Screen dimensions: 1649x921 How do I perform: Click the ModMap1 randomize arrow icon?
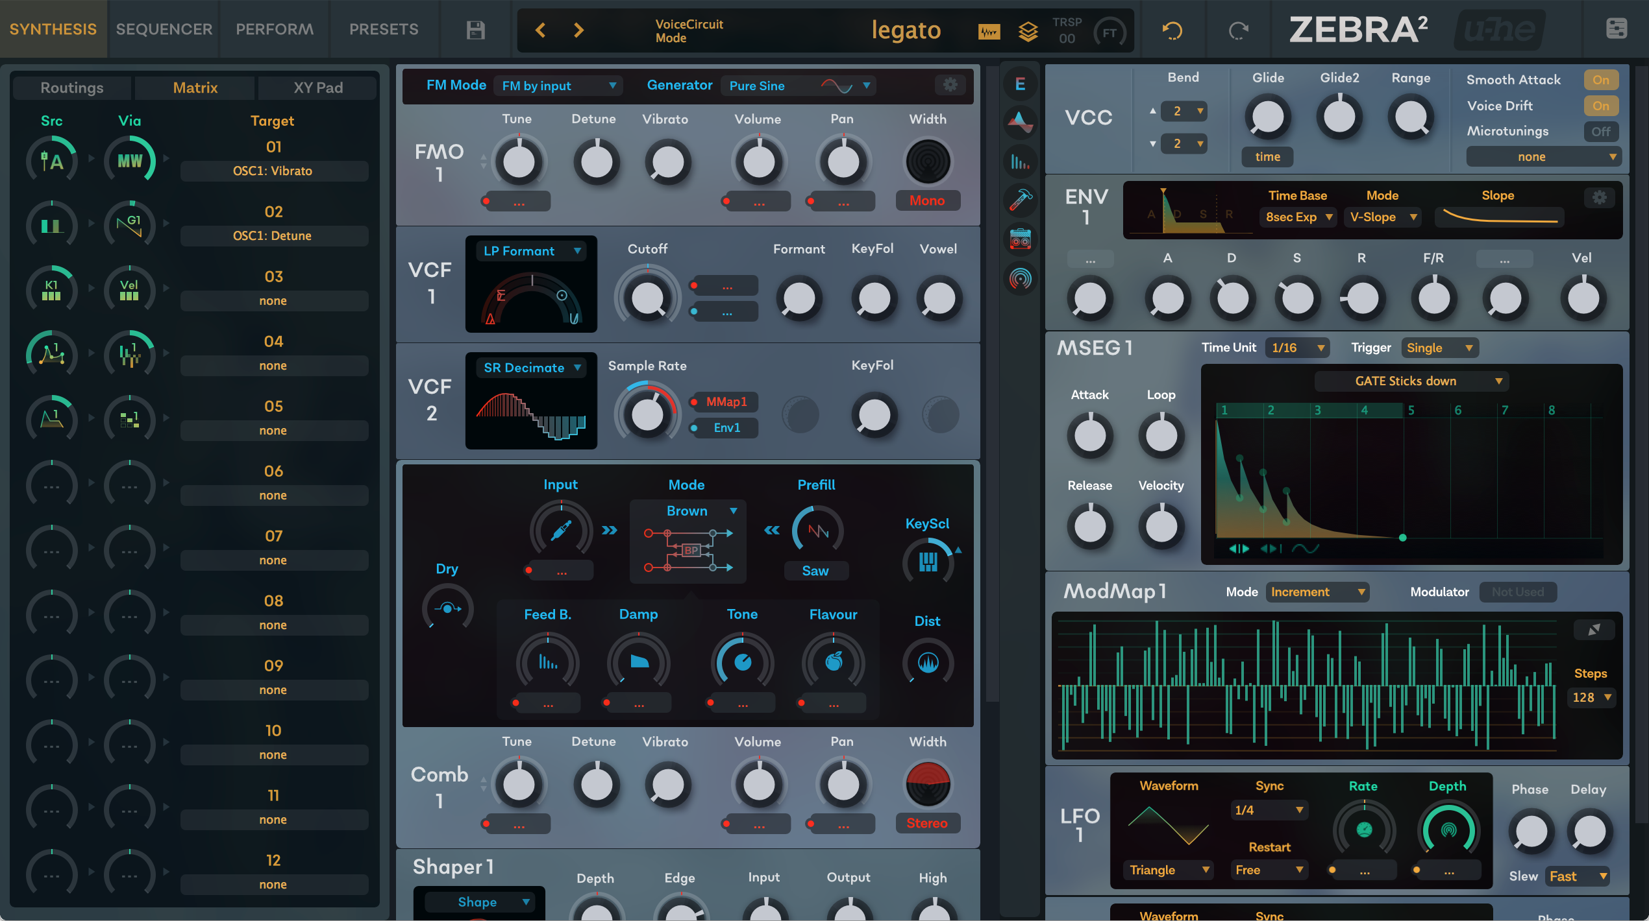tap(1594, 630)
